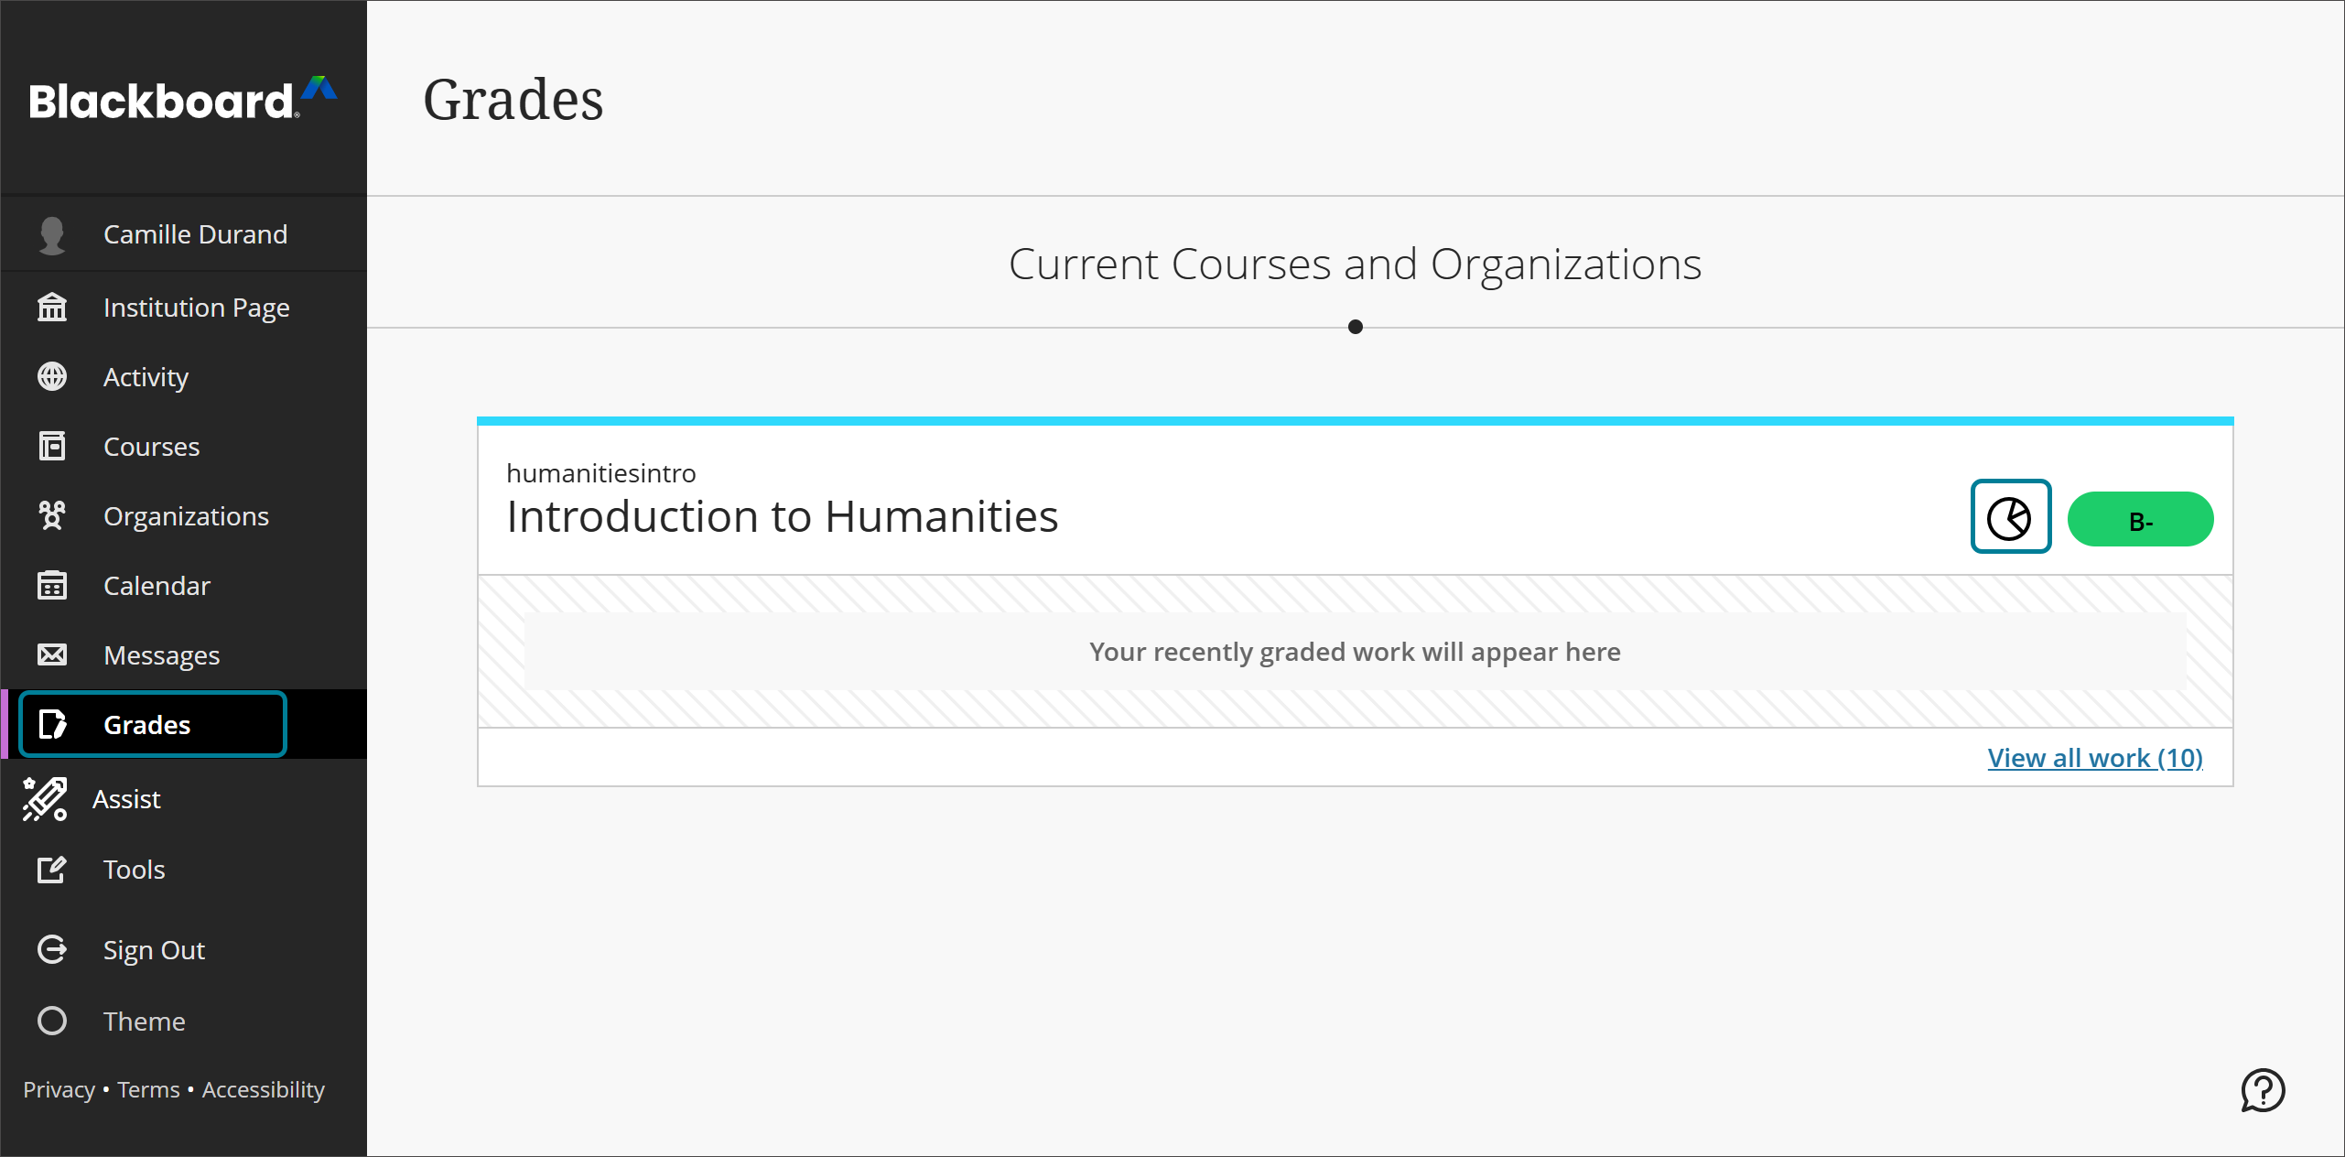
Task: Select the Courses icon in the sidebar
Action: pos(52,446)
